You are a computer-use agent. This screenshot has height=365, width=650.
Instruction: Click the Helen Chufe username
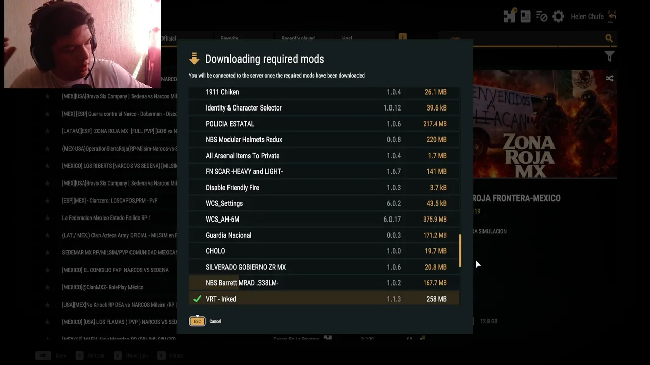pos(587,17)
